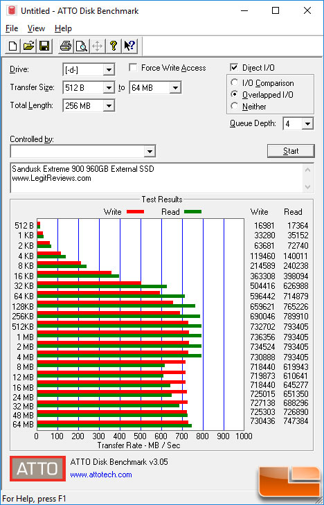Click the write value 690046
Viewport: 324px width, 505px height.
click(x=262, y=317)
